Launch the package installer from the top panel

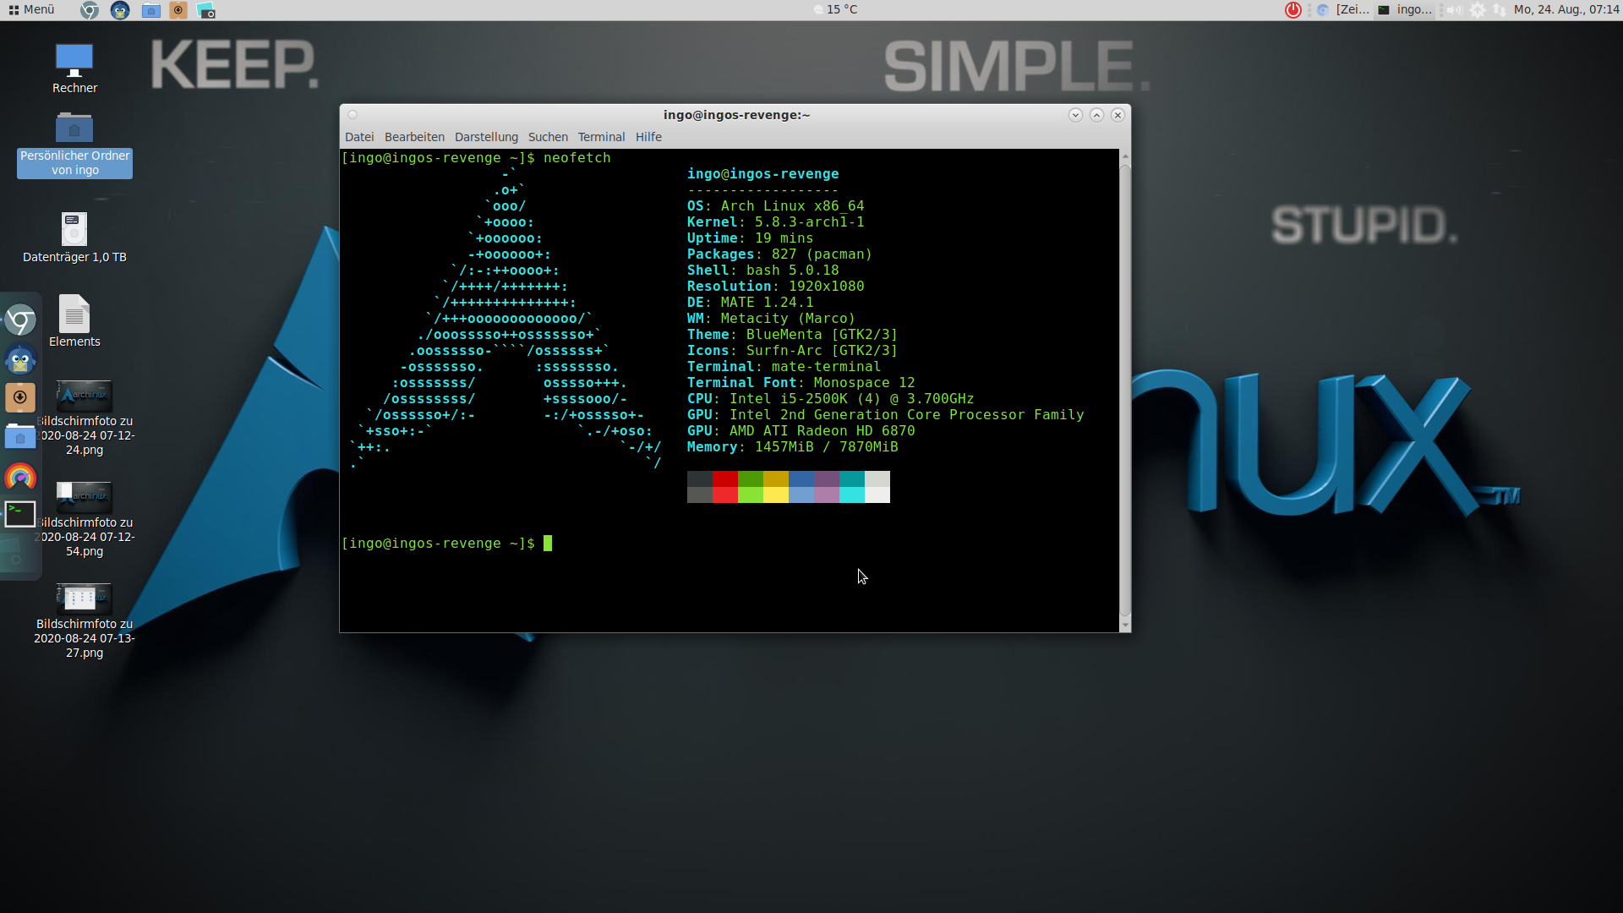(178, 10)
